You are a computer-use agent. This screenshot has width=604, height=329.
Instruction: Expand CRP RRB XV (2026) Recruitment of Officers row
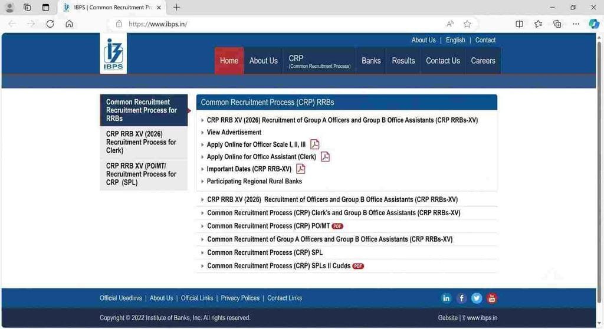point(347,199)
